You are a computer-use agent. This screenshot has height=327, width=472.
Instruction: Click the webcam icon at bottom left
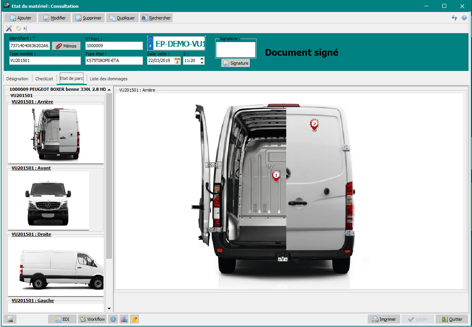click(x=11, y=319)
